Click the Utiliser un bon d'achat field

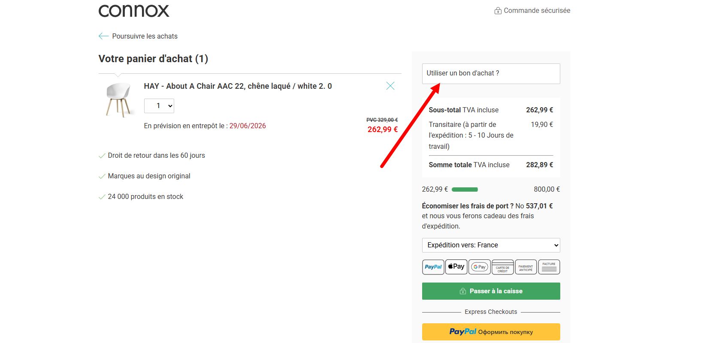(491, 74)
